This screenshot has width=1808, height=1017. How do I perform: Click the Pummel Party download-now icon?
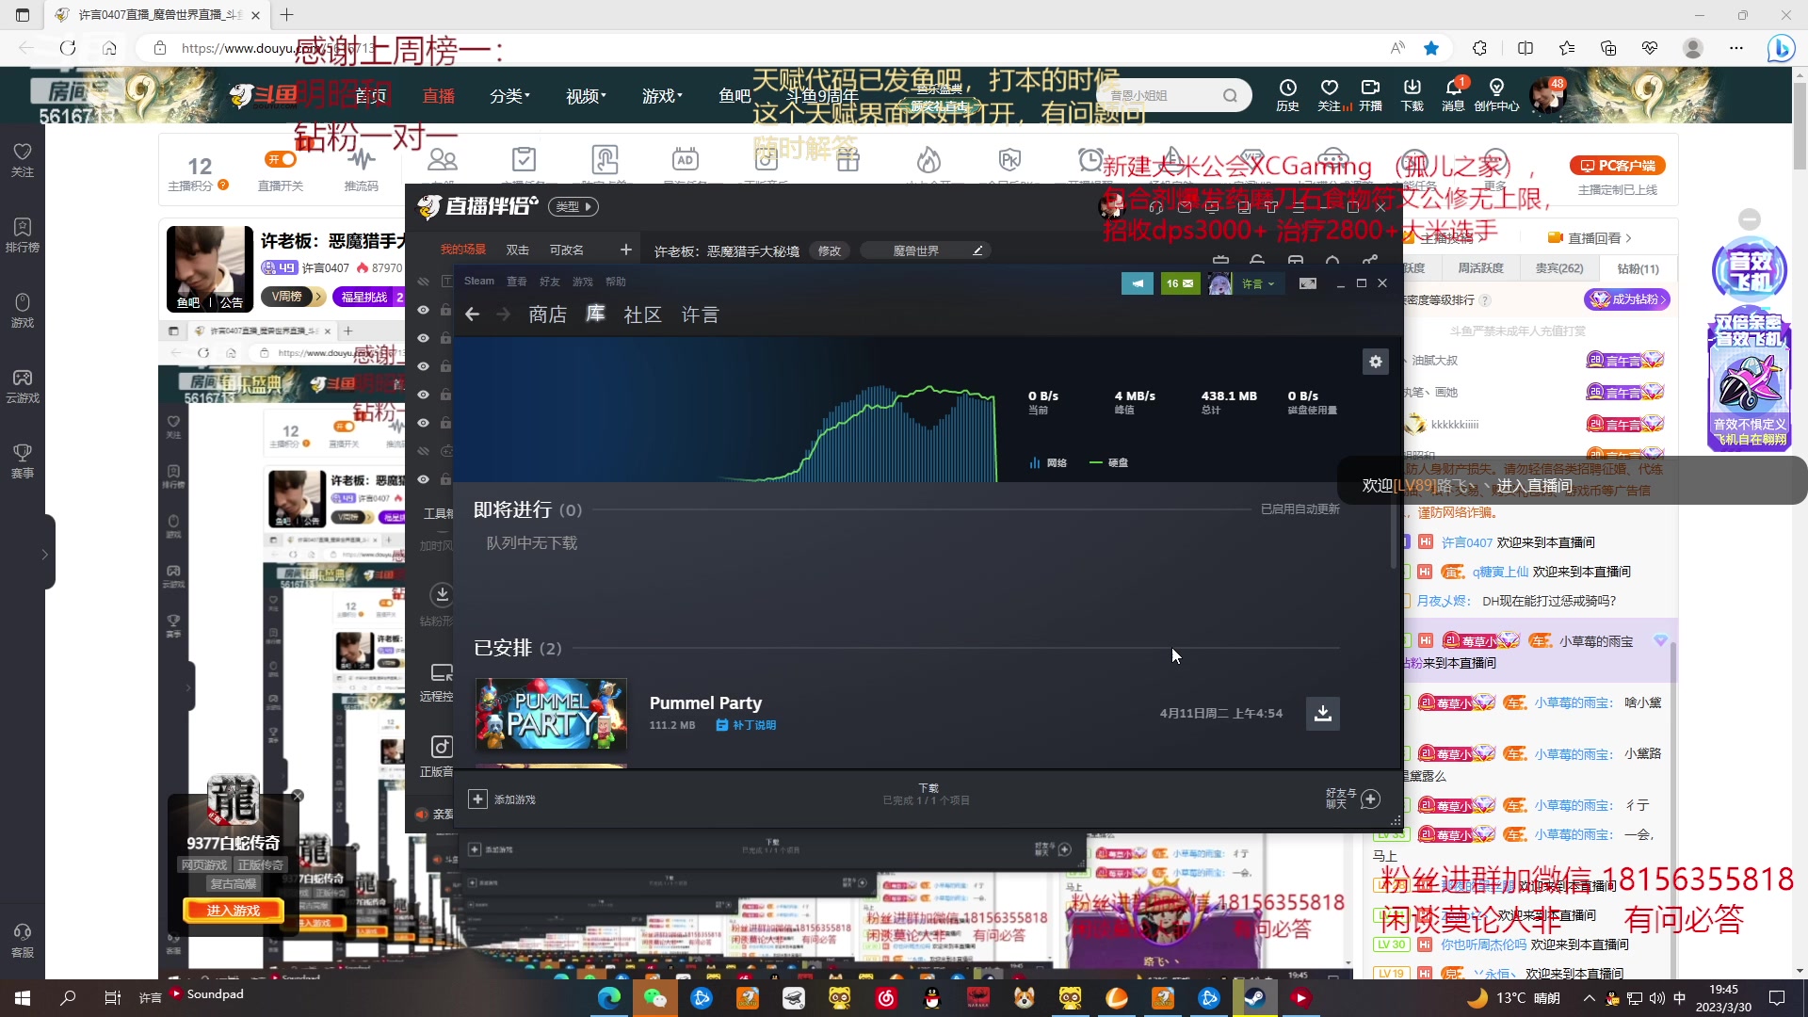1323,714
